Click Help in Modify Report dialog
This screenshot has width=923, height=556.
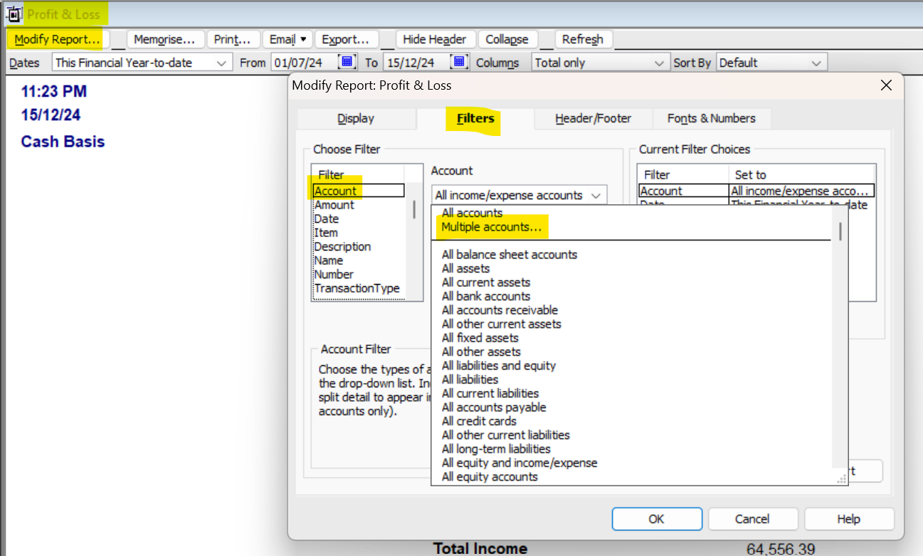point(849,519)
